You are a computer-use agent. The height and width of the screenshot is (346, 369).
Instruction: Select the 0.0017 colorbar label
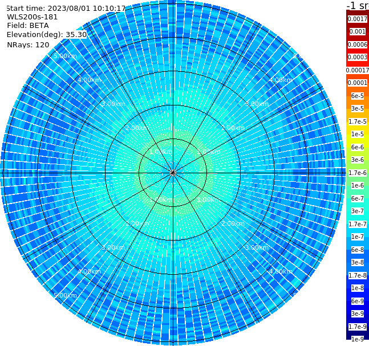[x=358, y=19]
